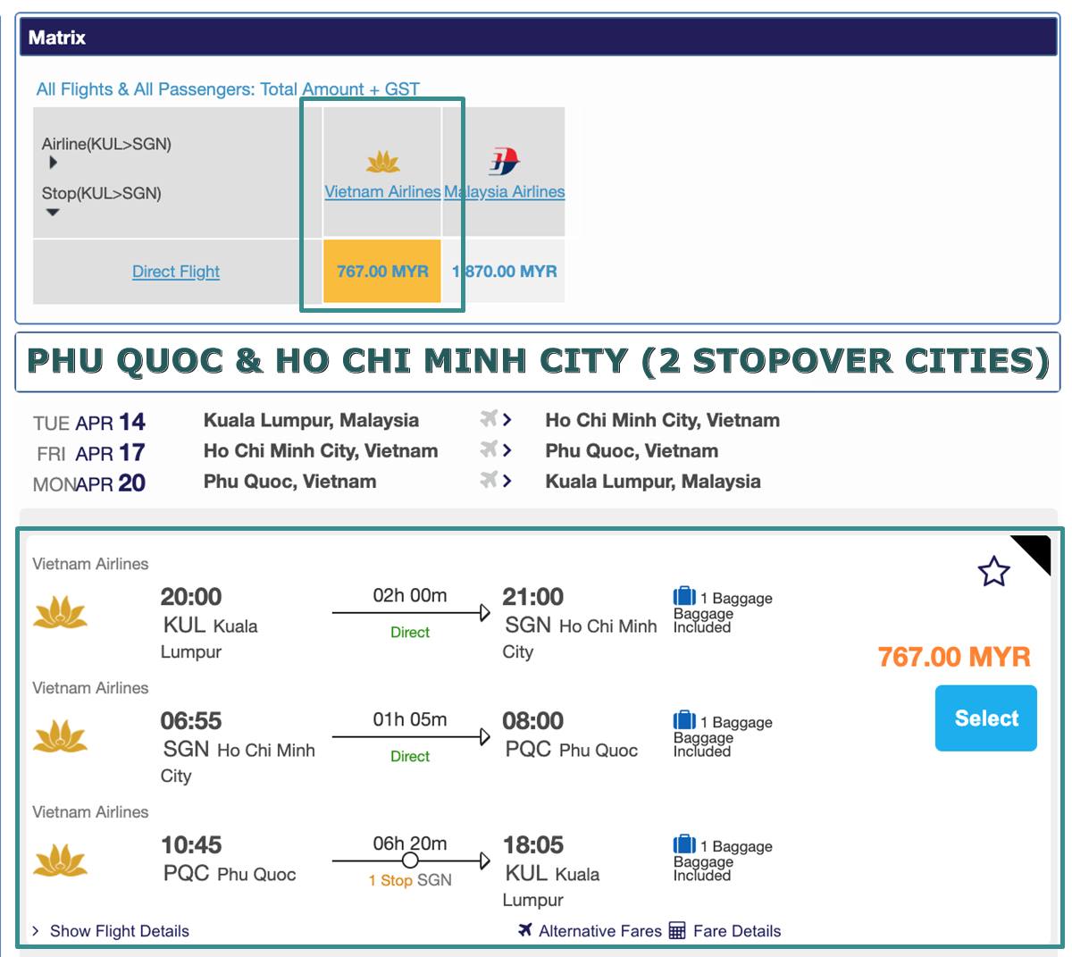Star the itinerary as favorite
Image resolution: width=1072 pixels, height=957 pixels.
[x=993, y=571]
